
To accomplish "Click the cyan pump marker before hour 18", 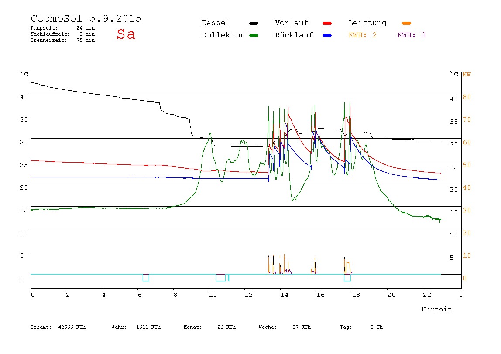I will tap(347, 278).
